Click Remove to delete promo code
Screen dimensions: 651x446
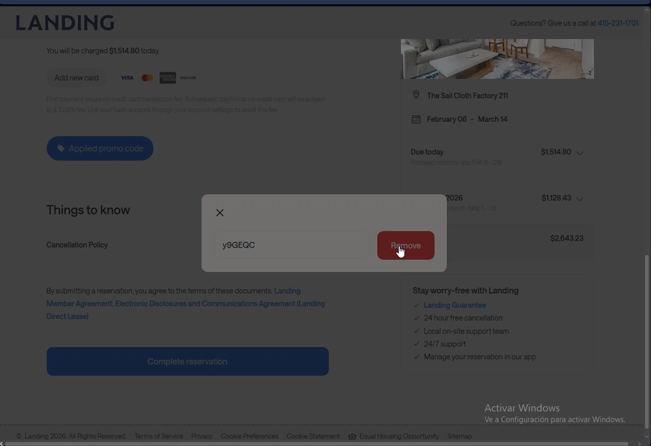point(406,246)
